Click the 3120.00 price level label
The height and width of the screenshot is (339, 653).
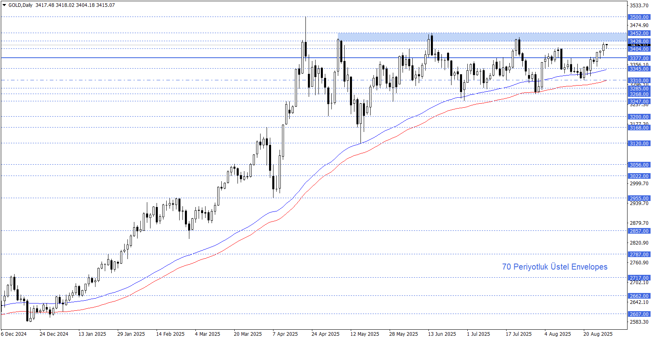639,143
